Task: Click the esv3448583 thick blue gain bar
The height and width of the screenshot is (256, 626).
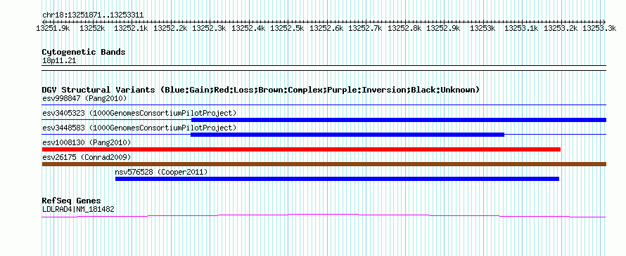Action: [x=347, y=135]
